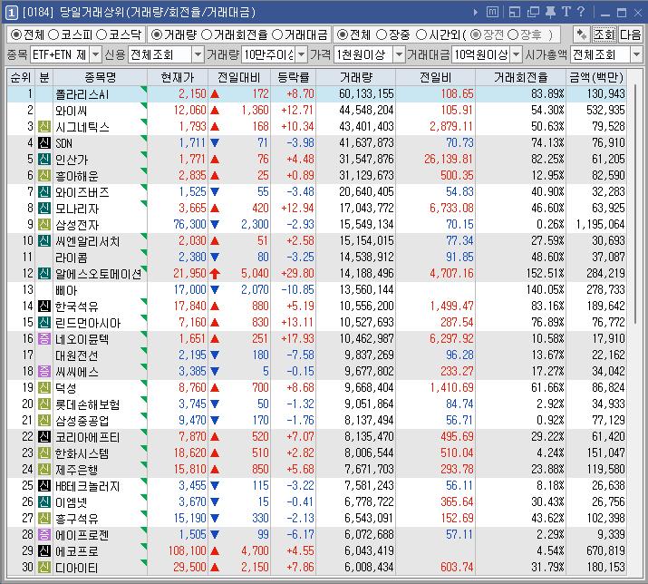Select the 코스피 radio button

point(53,34)
